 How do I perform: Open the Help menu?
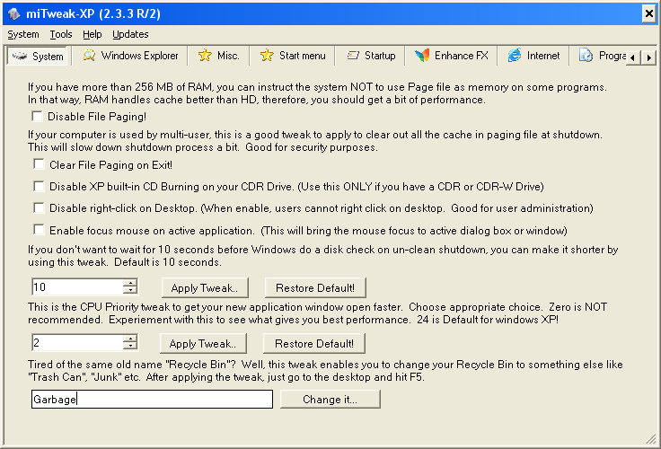(93, 34)
